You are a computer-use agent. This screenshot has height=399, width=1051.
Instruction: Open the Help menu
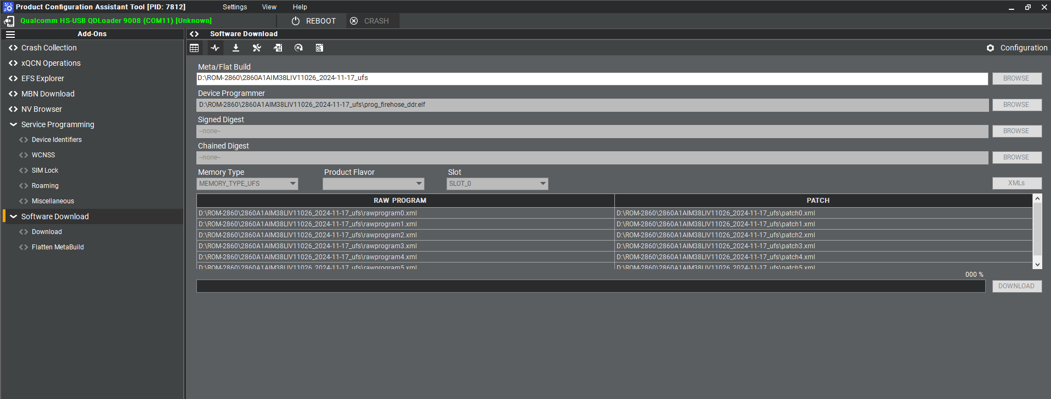[300, 7]
